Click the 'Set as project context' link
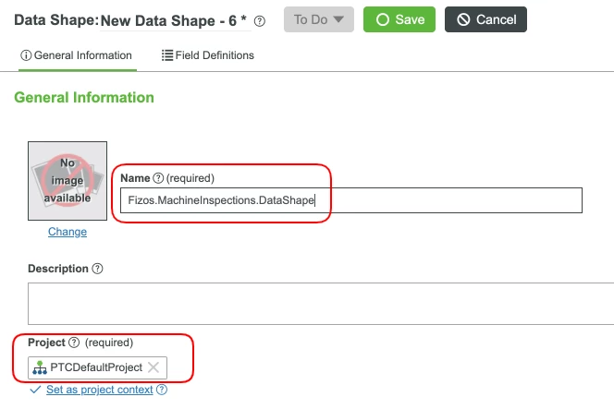This screenshot has width=614, height=409. pos(99,390)
